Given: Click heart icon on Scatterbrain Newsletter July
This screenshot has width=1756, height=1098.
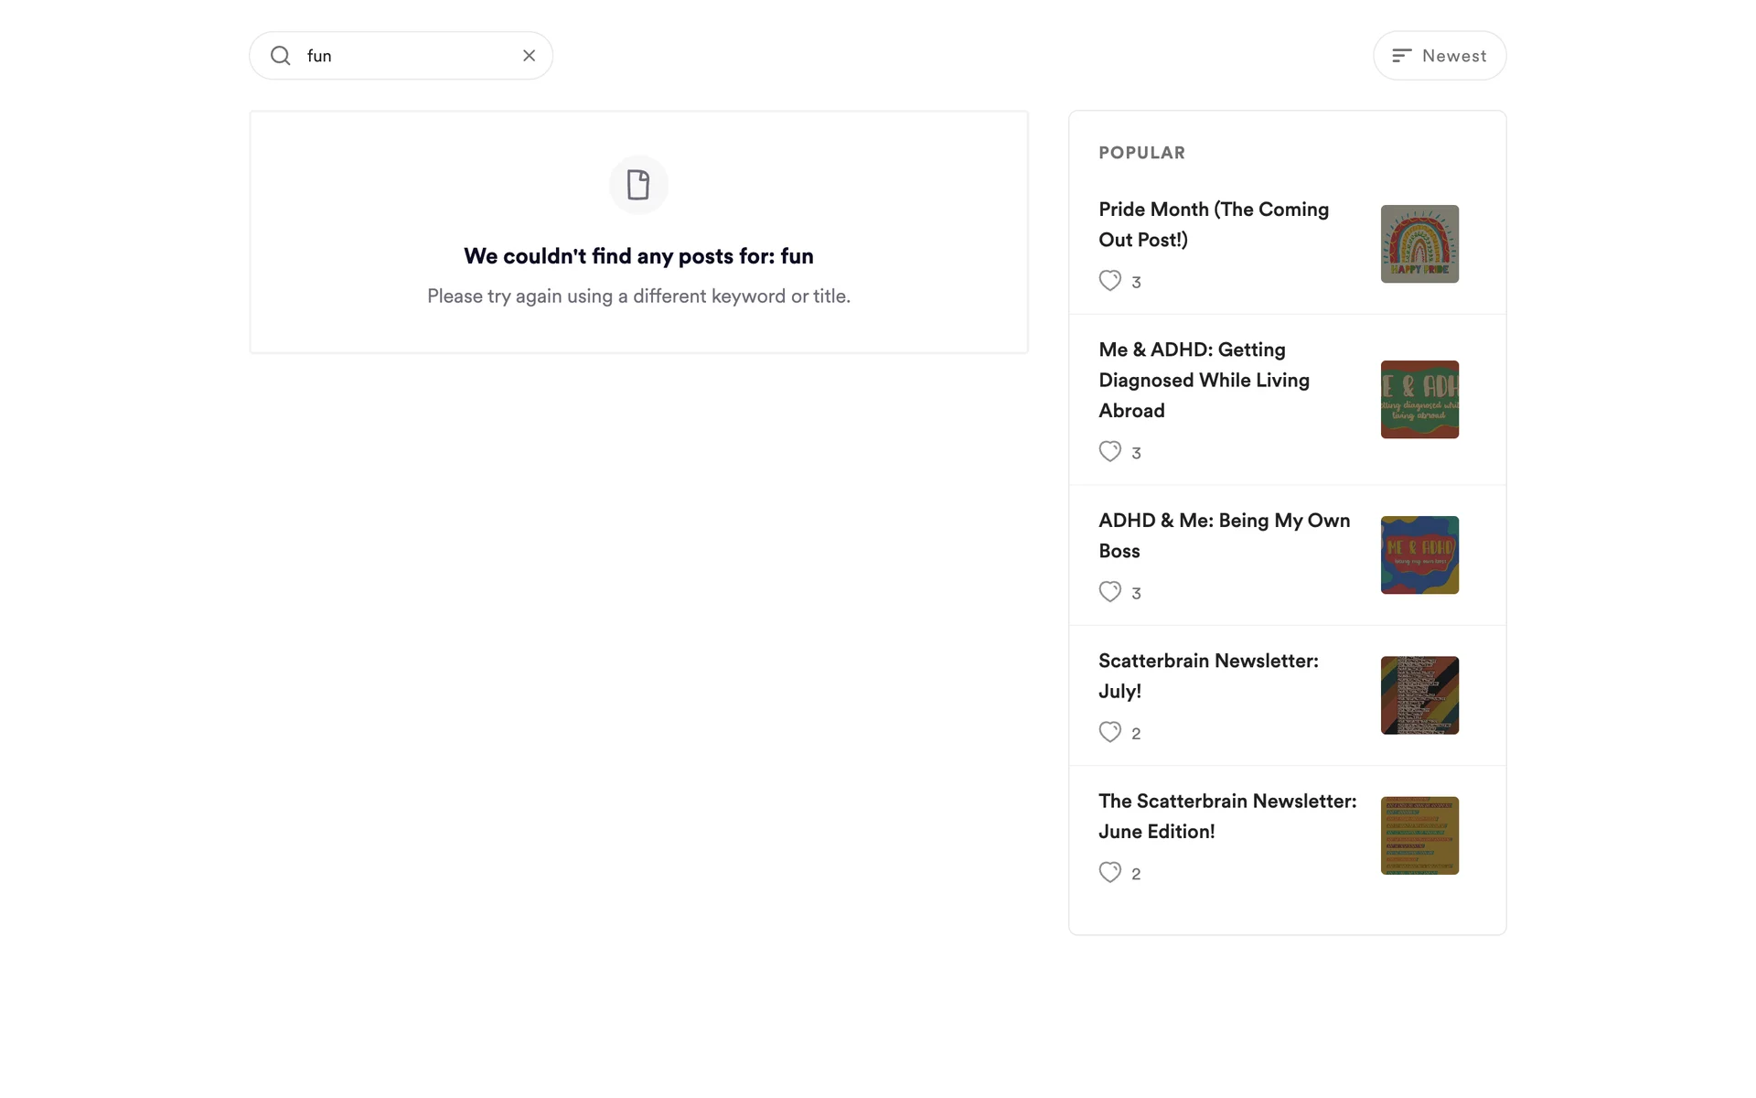Looking at the screenshot, I should tap(1109, 732).
